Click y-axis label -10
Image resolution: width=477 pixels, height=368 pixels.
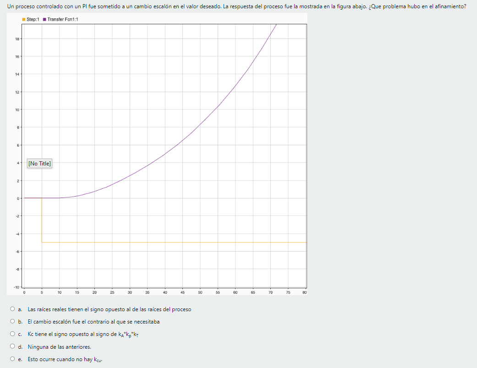coord(16,287)
